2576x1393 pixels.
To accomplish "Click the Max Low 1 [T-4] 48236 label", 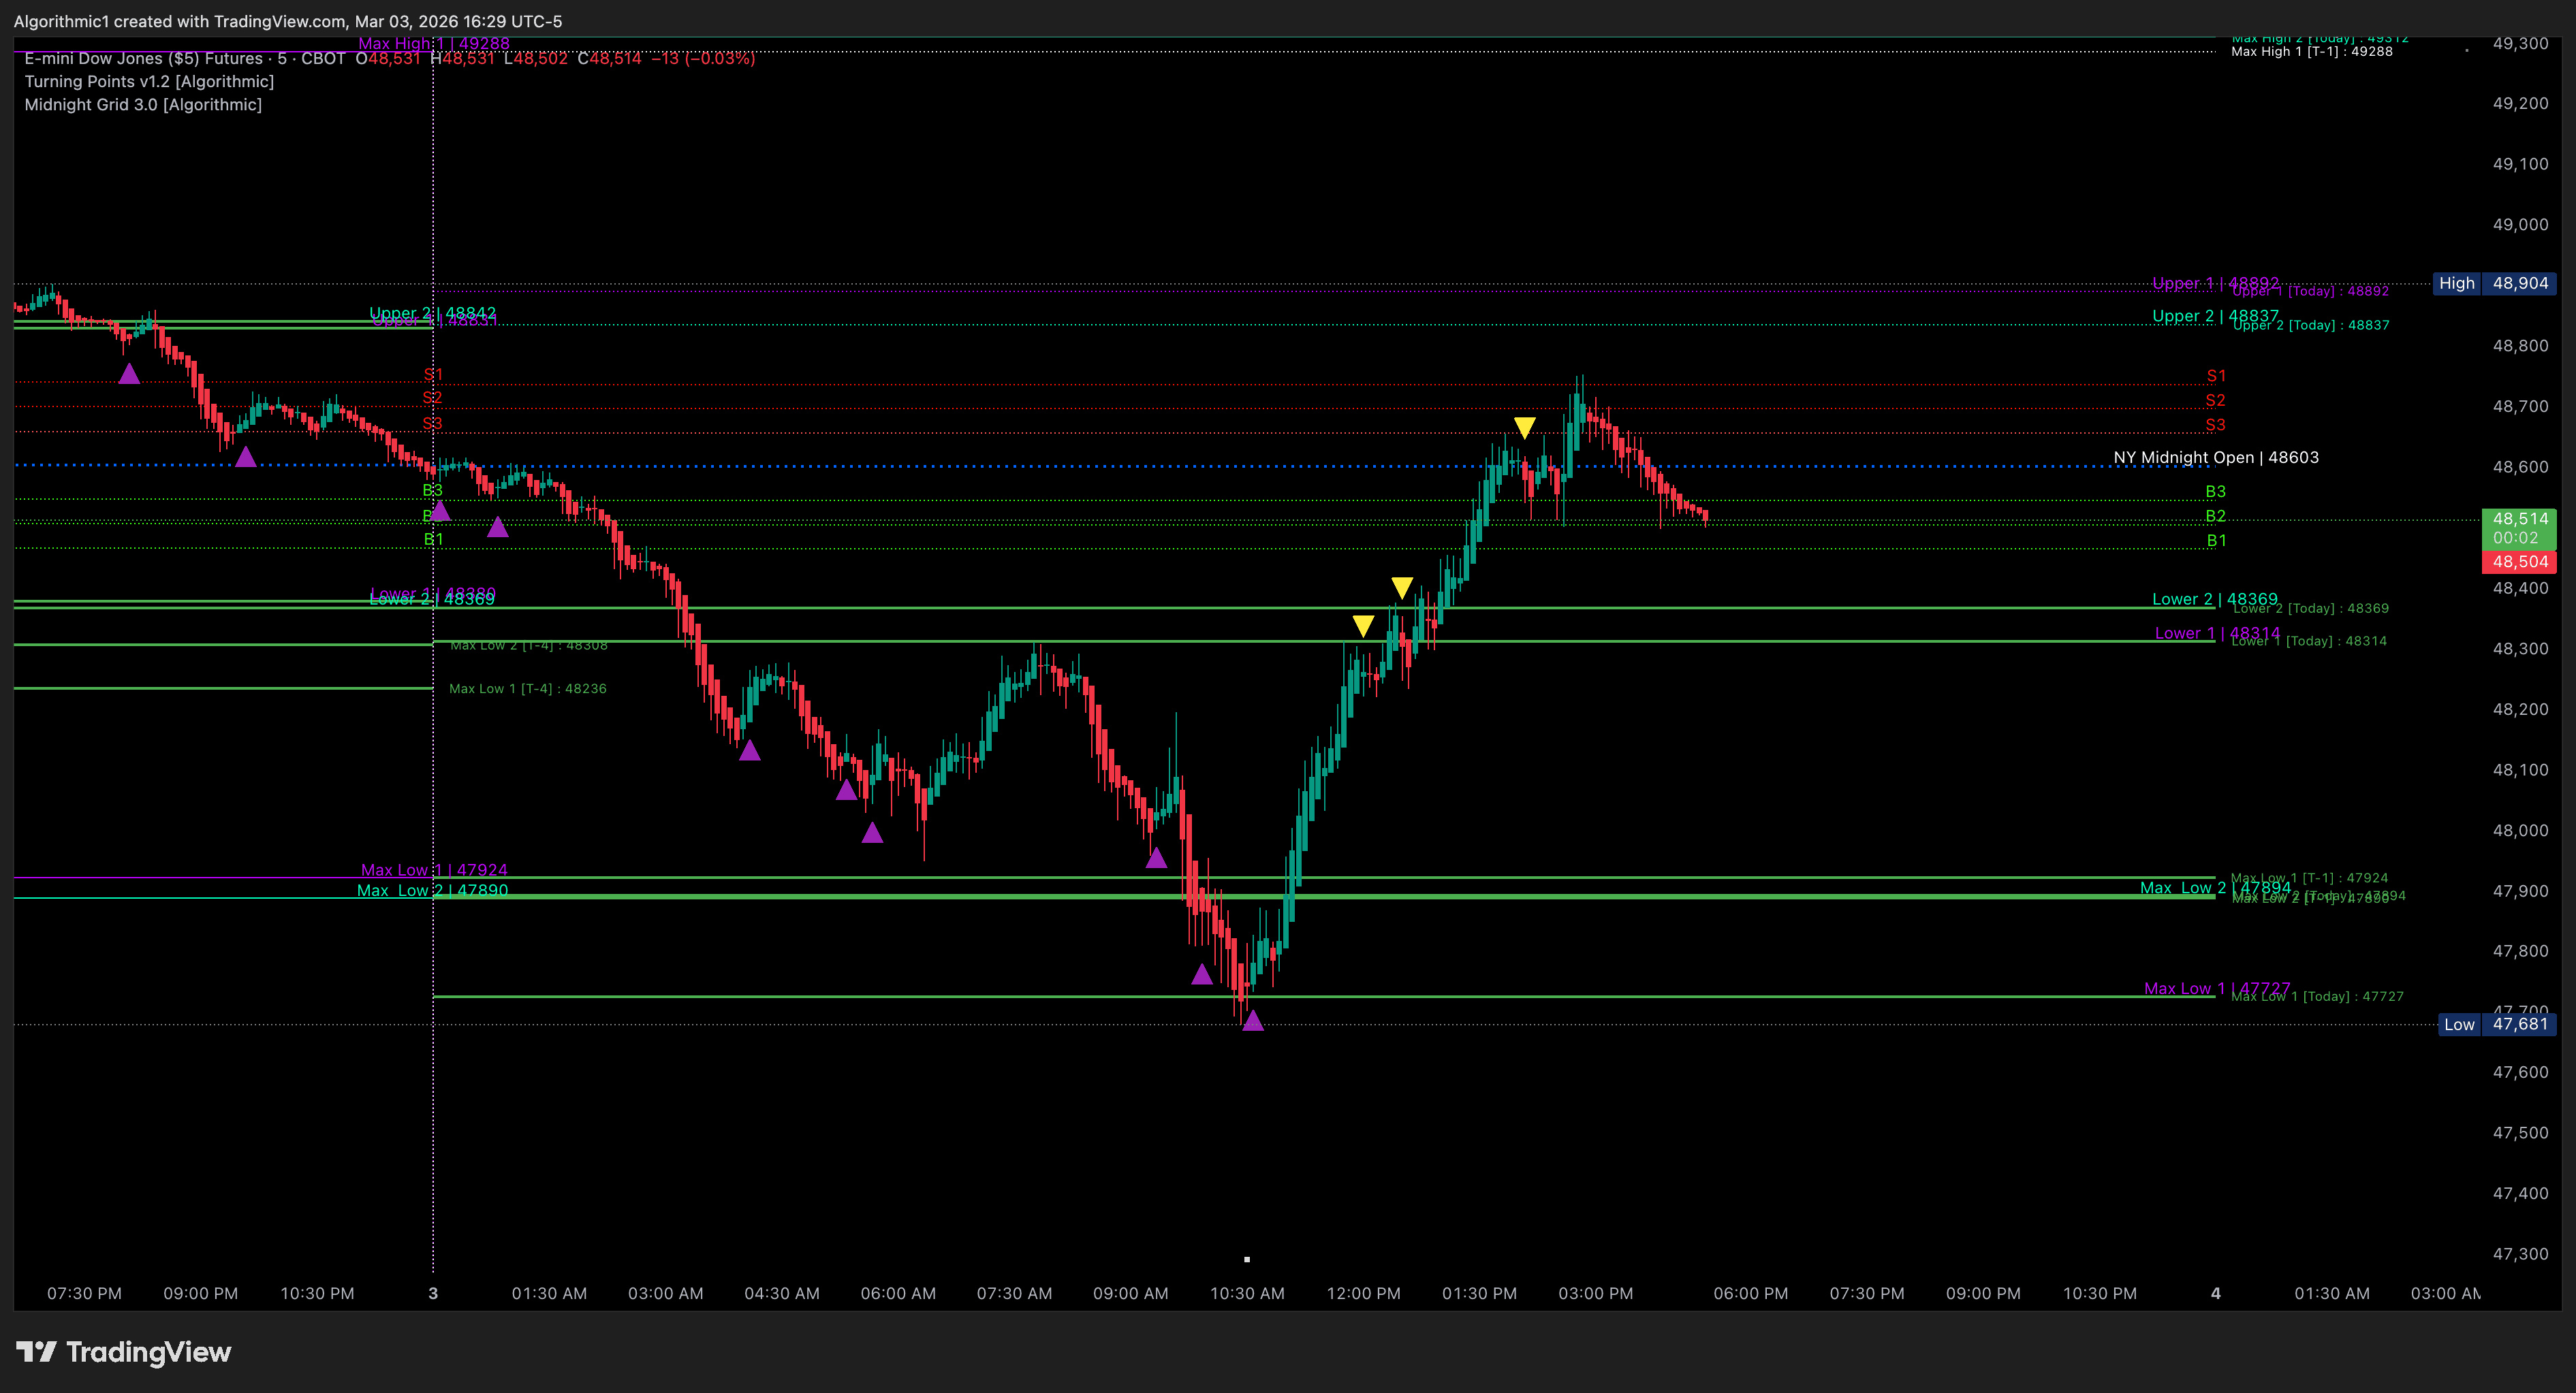I will point(527,688).
